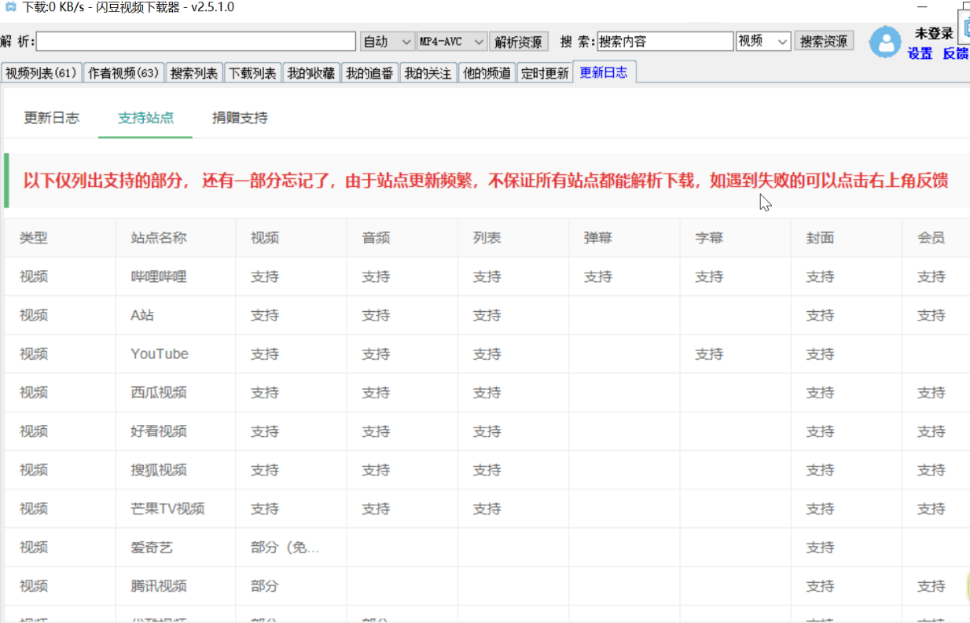Switch to 我的关注 tab
Screen dimensions: 970x623
point(428,73)
